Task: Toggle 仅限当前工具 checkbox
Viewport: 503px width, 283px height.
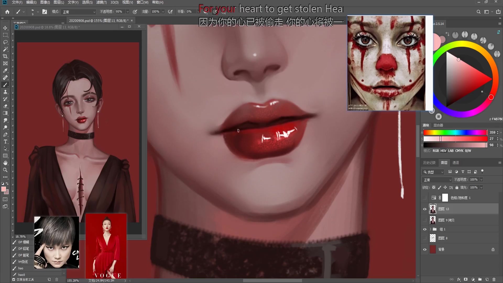Action: pos(14,280)
